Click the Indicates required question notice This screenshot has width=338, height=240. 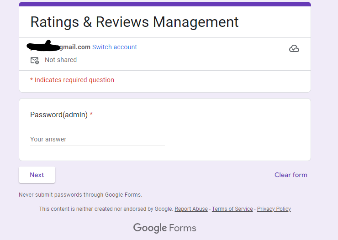[x=72, y=80]
